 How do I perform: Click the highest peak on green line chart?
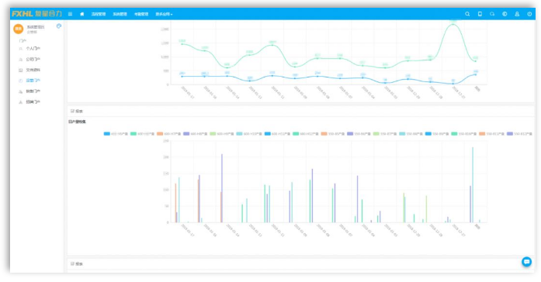tap(453, 24)
